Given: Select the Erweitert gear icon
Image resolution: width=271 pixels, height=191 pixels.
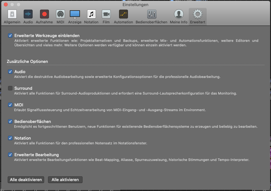Looking at the screenshot, I should pos(197,14).
